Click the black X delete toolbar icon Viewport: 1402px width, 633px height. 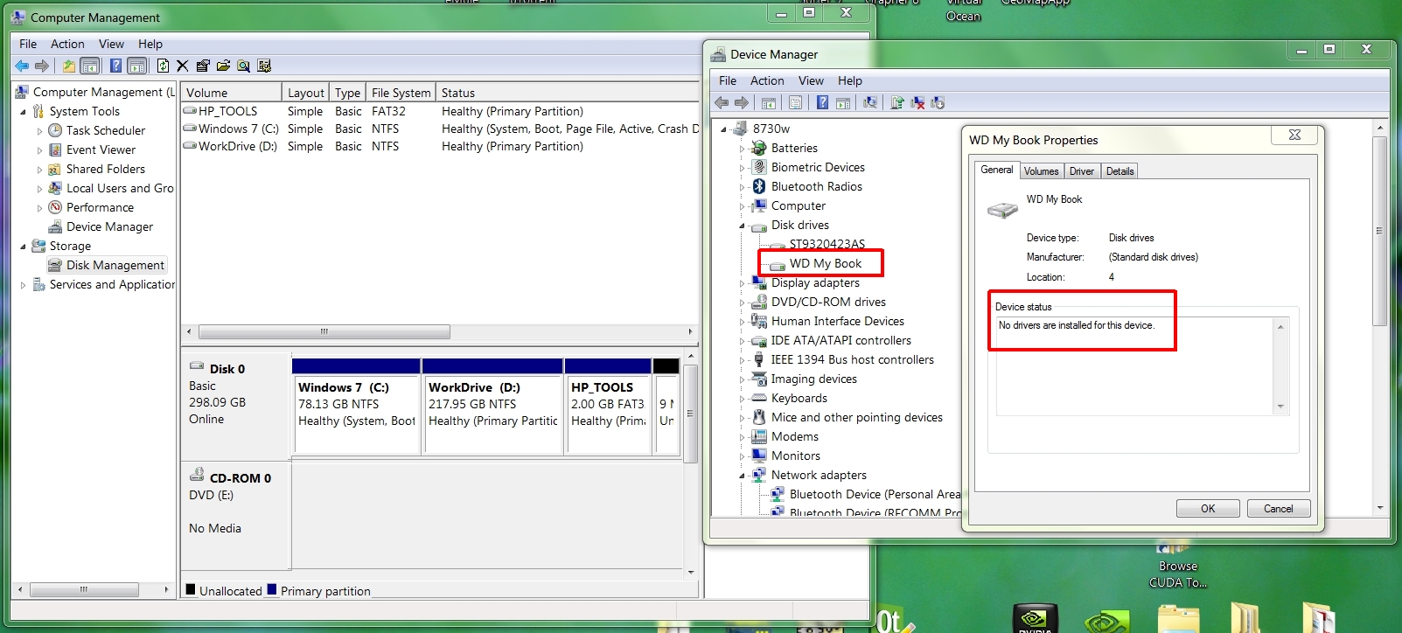click(x=182, y=66)
